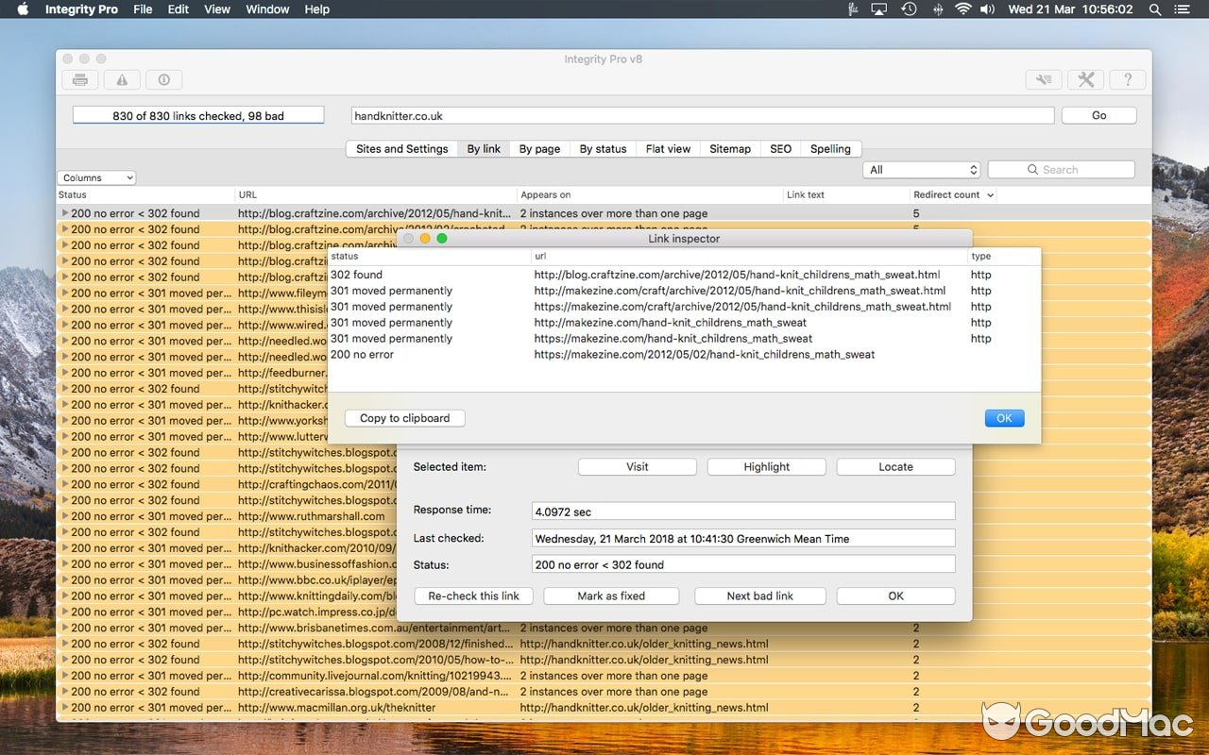1209x755 pixels.
Task: Open the All filter dropdown
Action: coord(921,169)
